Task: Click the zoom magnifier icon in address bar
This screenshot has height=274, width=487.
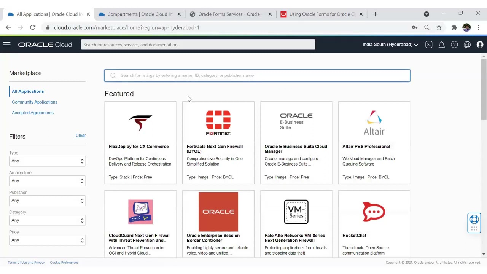Action: pos(427,27)
